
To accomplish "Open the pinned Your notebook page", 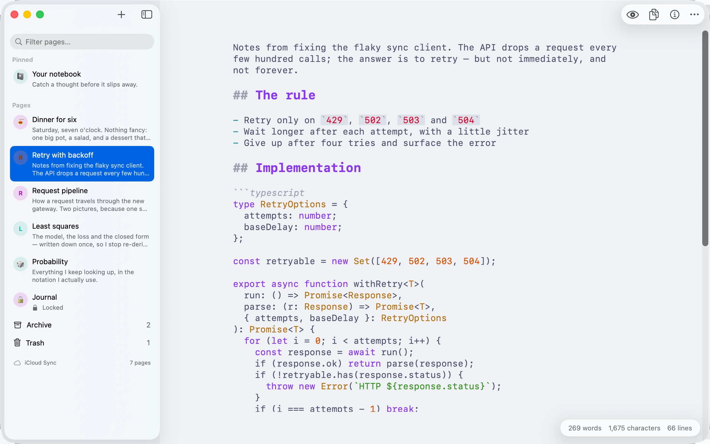I will click(82, 79).
